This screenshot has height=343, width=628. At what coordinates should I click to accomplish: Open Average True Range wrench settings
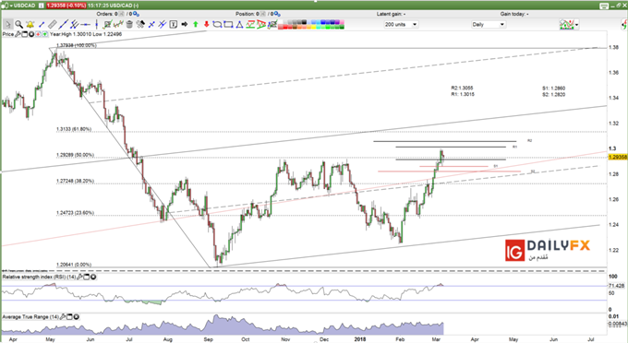point(63,317)
